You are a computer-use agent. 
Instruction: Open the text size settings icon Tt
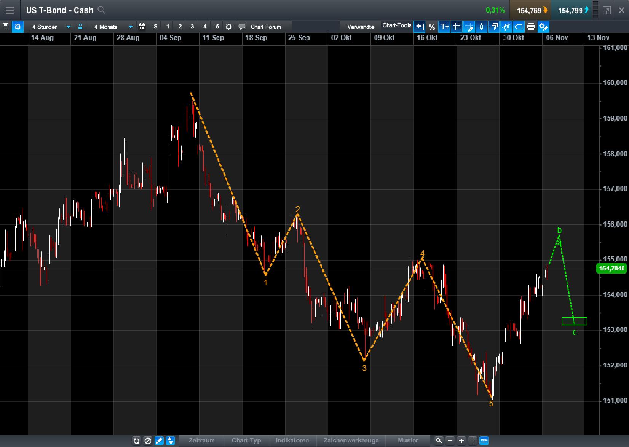(444, 27)
